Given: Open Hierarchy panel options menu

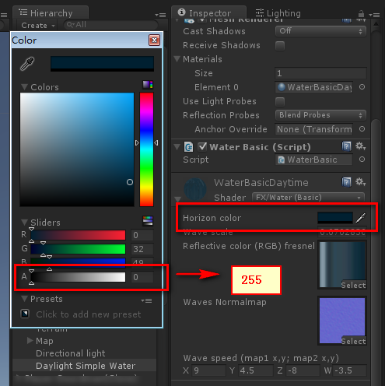Looking at the screenshot, I should coord(160,15).
